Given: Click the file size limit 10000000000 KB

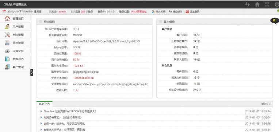Looking at the screenshot, I should (x=84, y=78).
